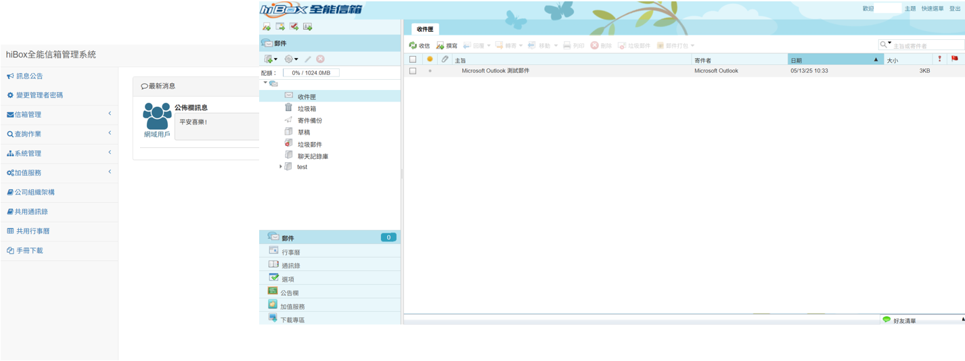Click the 郵件 module in bottom panel
This screenshot has width=965, height=361.
pyautogui.click(x=330, y=237)
